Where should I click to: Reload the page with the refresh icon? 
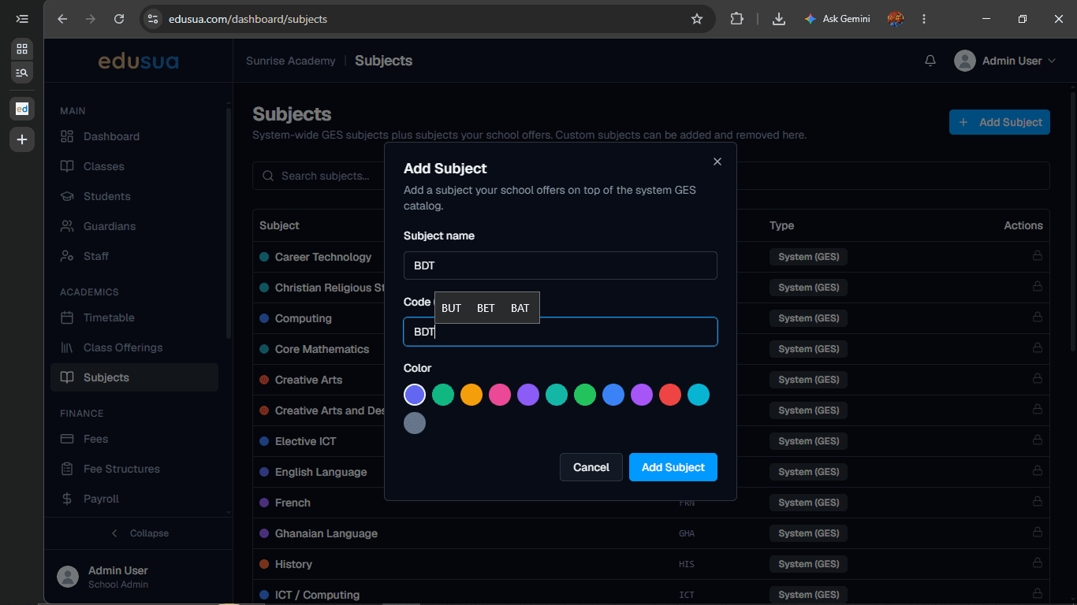[x=119, y=19]
